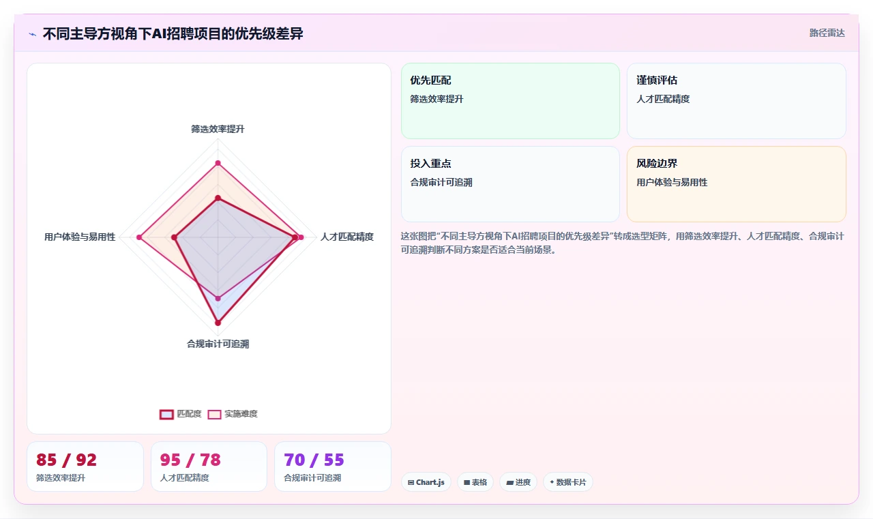Open the 70 / 55 stat card
873x519 pixels.
[333, 466]
